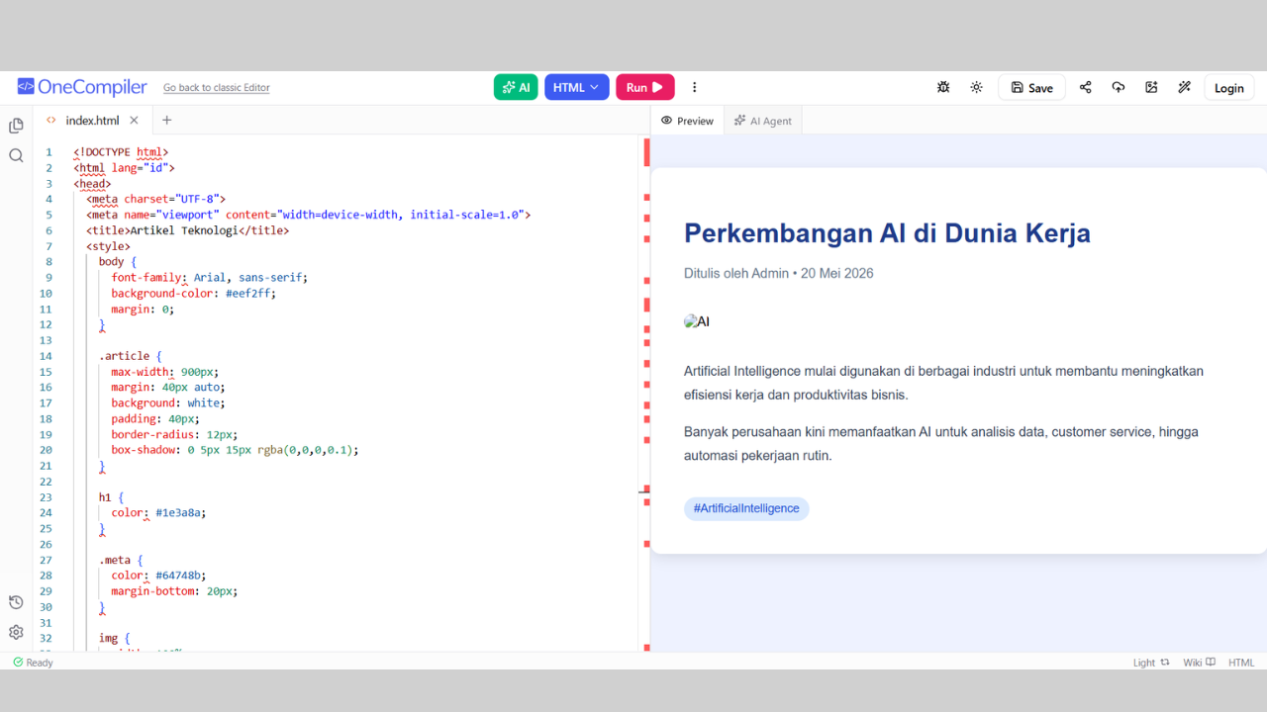Click the Login button
Screen dimensions: 1267x712
(x=1229, y=87)
